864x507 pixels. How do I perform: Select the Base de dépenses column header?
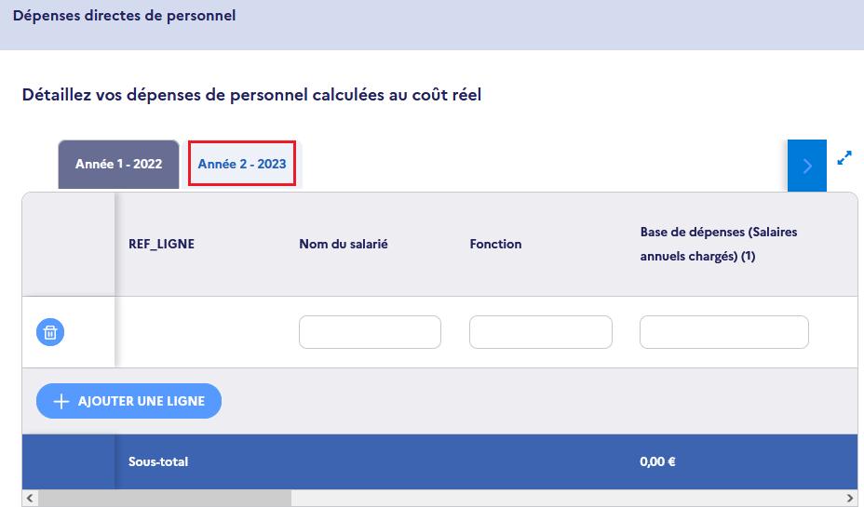pos(719,244)
